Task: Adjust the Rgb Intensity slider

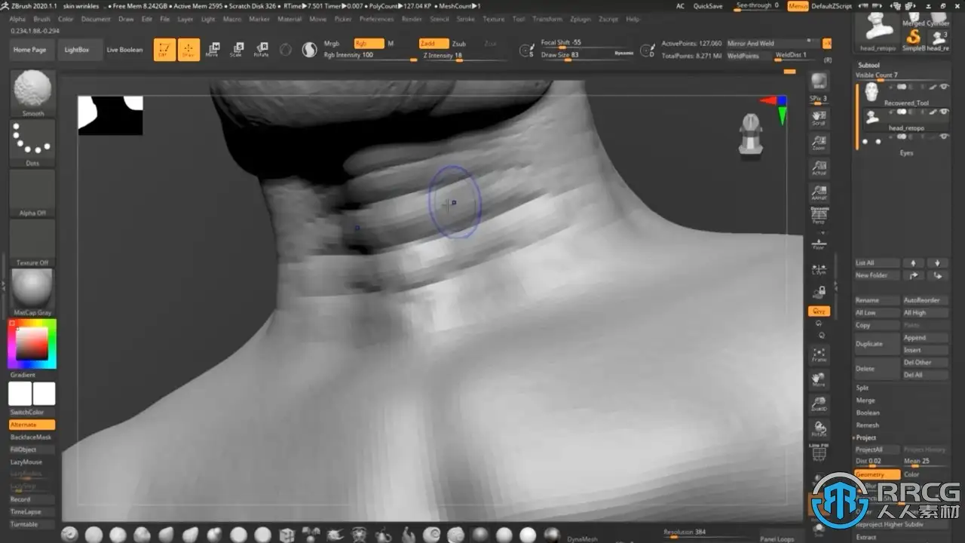Action: coord(370,56)
